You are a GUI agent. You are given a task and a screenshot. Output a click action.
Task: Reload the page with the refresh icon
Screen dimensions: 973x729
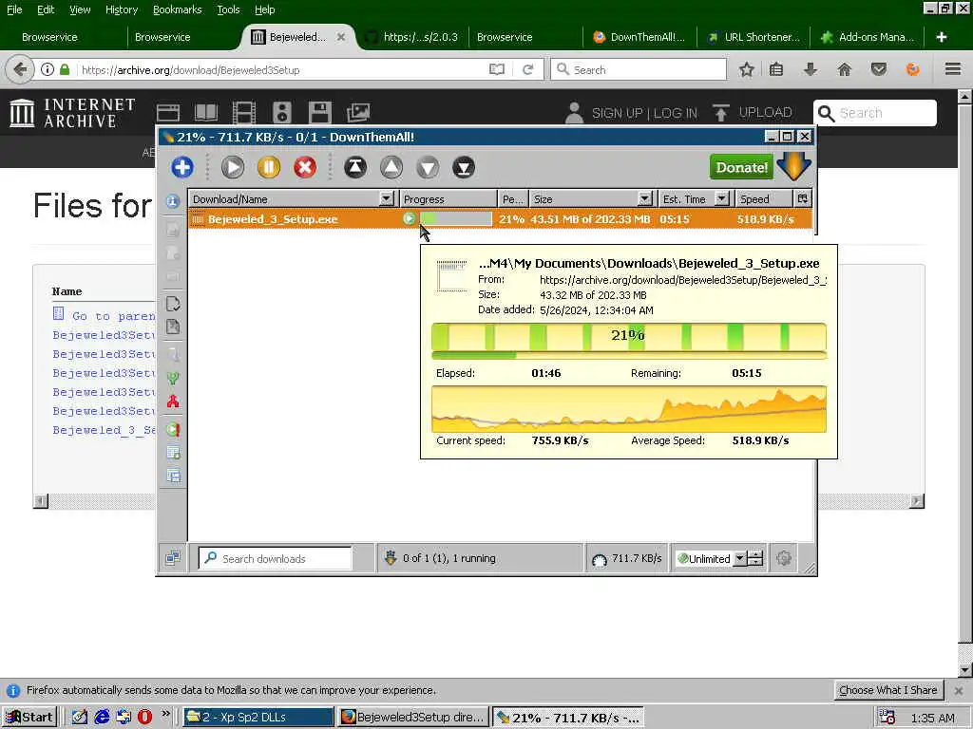tap(528, 70)
